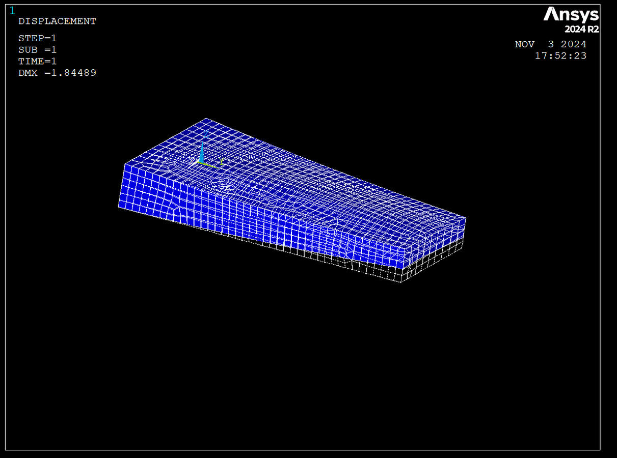This screenshot has height=458, width=617.
Task: Click the TIME=1 label
Action: click(37, 62)
